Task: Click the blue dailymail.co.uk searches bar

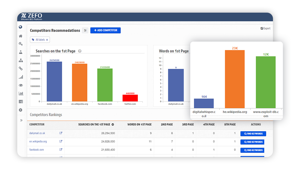Action: point(54,82)
